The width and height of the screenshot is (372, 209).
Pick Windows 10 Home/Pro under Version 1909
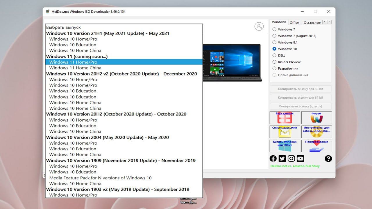[124, 166]
